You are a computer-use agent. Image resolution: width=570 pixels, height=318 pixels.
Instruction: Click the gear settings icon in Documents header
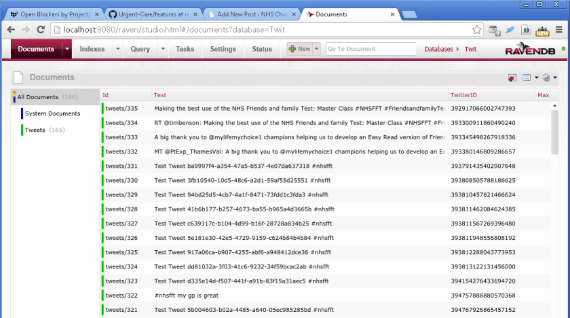point(546,77)
